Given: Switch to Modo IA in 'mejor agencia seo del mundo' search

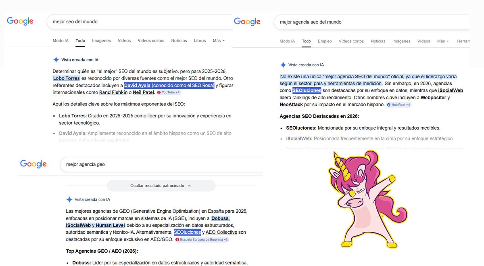Looking at the screenshot, I should pos(288,41).
